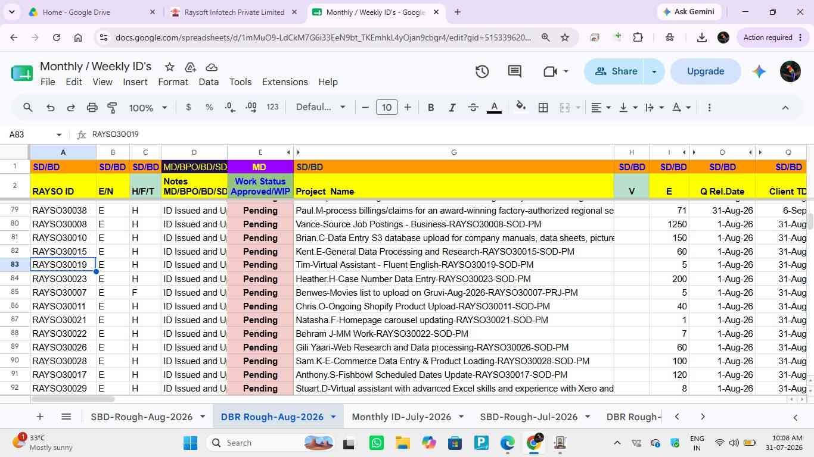Open the zoom 100% dropdown
Image resolution: width=814 pixels, height=457 pixels.
(148, 108)
